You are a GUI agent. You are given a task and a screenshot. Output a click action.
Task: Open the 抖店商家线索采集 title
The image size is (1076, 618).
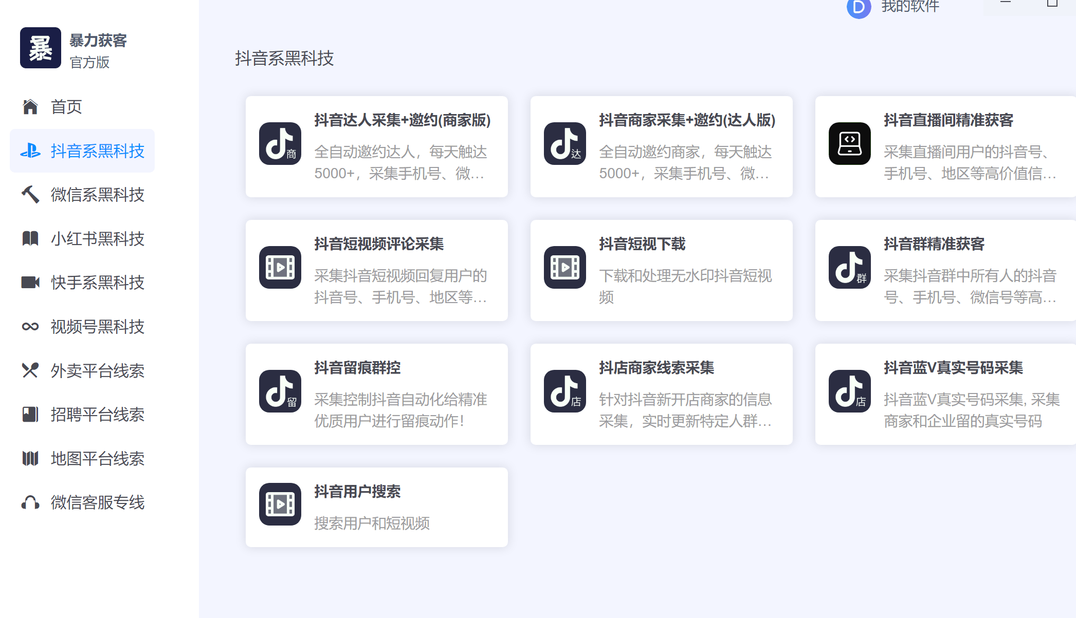656,368
